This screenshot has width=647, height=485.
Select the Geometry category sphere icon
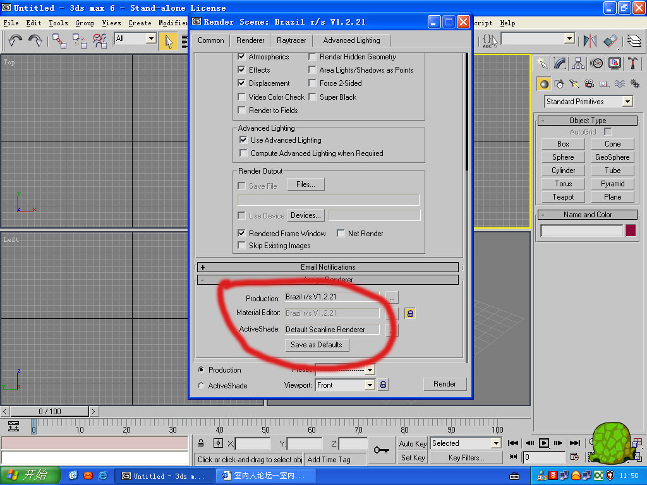(544, 84)
